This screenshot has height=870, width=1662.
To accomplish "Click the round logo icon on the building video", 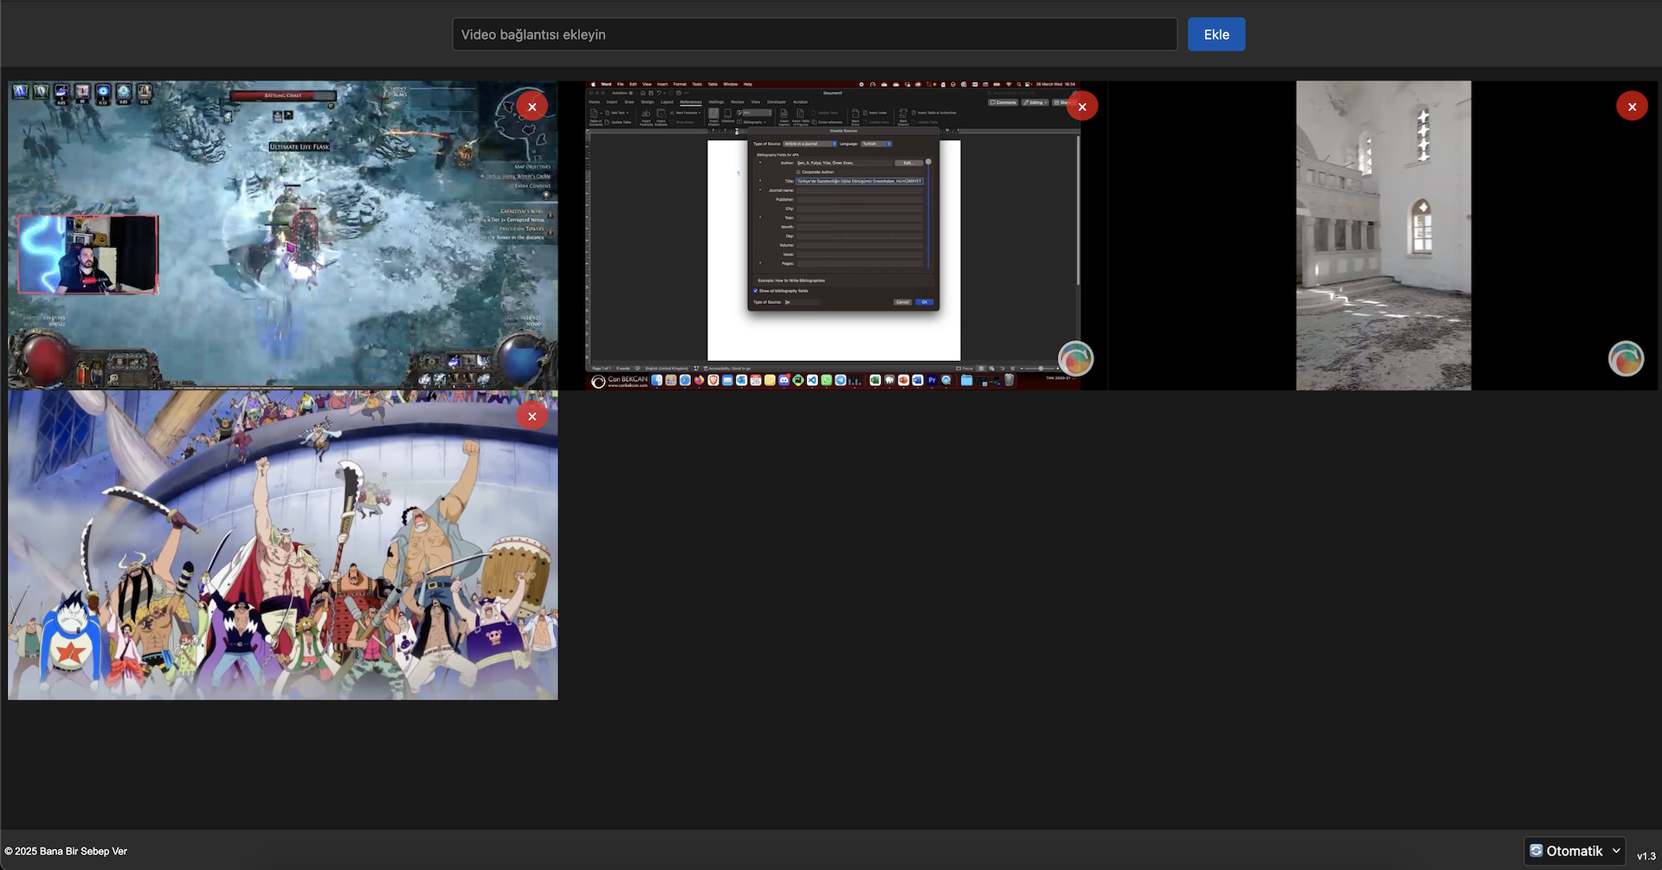I will coord(1626,358).
